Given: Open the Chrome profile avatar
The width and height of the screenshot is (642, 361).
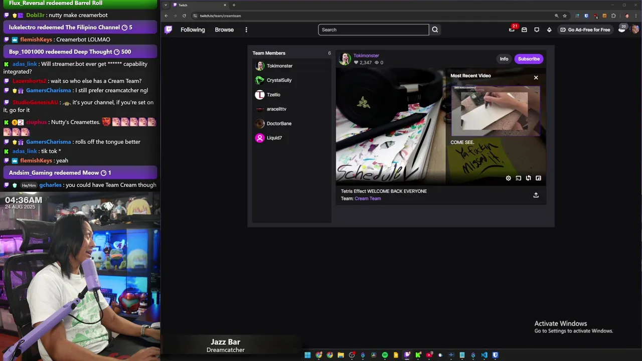Looking at the screenshot, I should 627,16.
